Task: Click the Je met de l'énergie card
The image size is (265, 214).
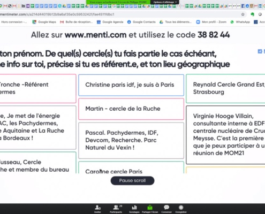Action: pos(38,127)
